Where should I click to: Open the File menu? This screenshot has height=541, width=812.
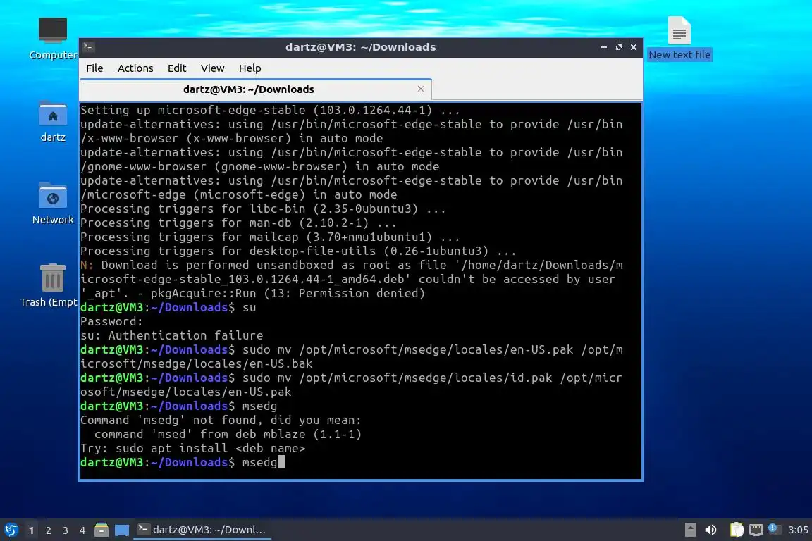pyautogui.click(x=94, y=68)
